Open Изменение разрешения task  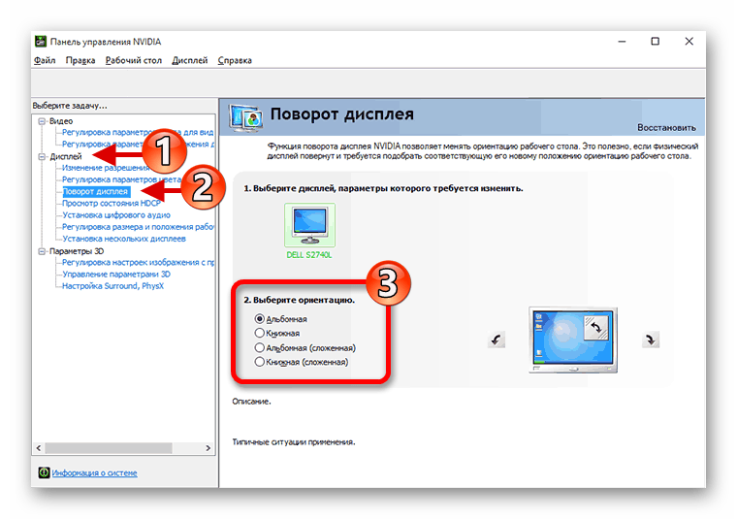click(106, 168)
